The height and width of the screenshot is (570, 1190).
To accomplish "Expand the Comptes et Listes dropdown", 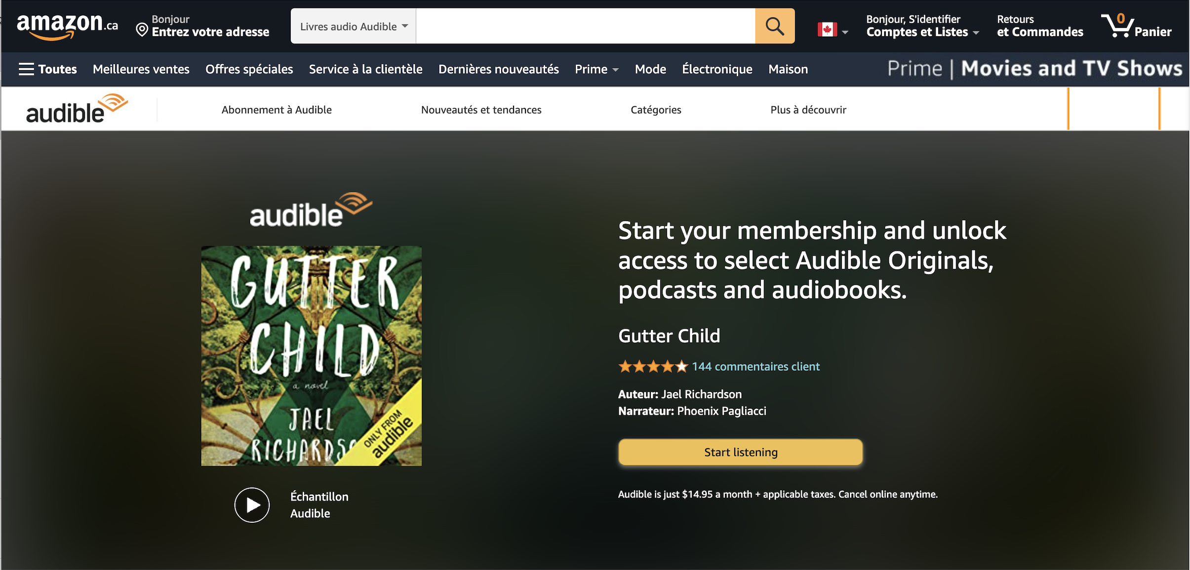I will [922, 32].
